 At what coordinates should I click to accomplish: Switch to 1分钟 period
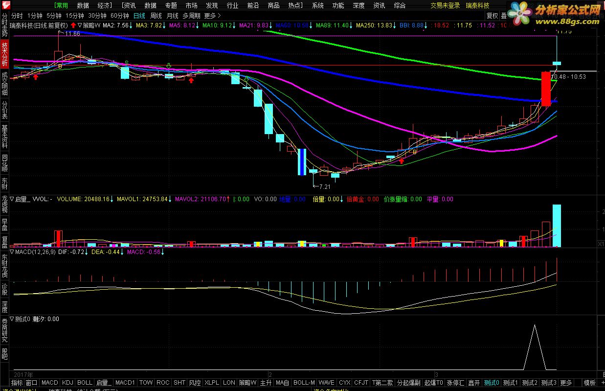pyautogui.click(x=35, y=16)
